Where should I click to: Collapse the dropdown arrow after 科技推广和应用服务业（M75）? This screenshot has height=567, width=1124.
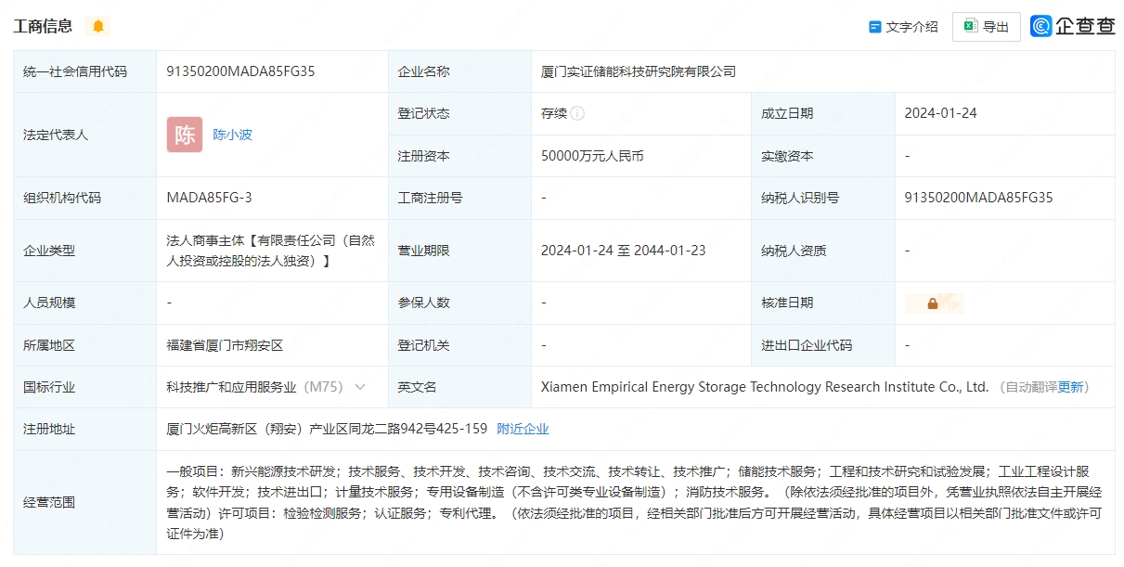point(361,388)
